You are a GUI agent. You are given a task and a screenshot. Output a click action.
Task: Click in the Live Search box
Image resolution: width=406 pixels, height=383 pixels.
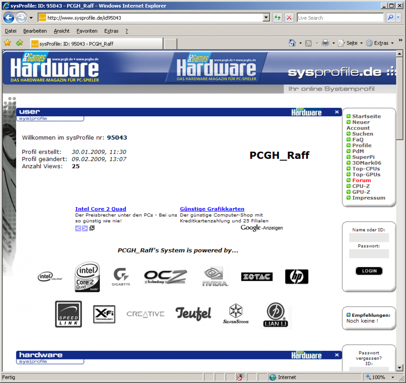[x=340, y=18]
